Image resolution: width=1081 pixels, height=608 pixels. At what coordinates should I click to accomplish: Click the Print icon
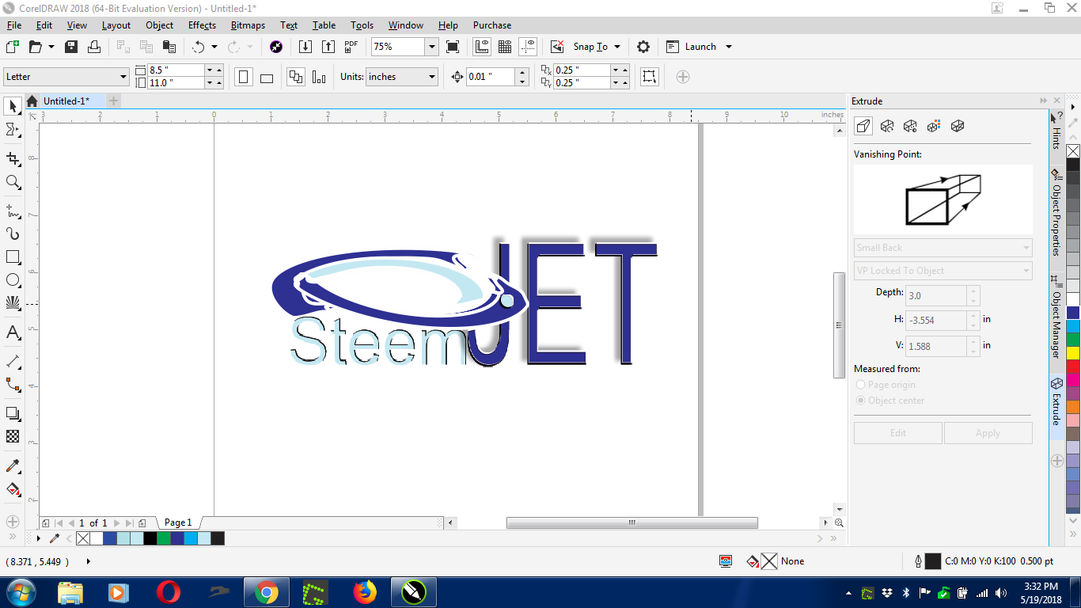pyautogui.click(x=94, y=47)
